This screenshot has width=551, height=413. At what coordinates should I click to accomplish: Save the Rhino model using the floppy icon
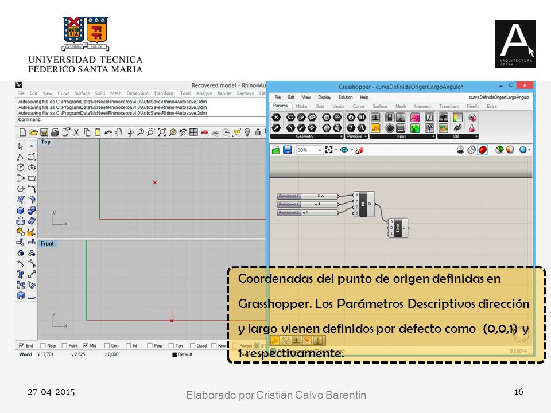pyautogui.click(x=44, y=133)
